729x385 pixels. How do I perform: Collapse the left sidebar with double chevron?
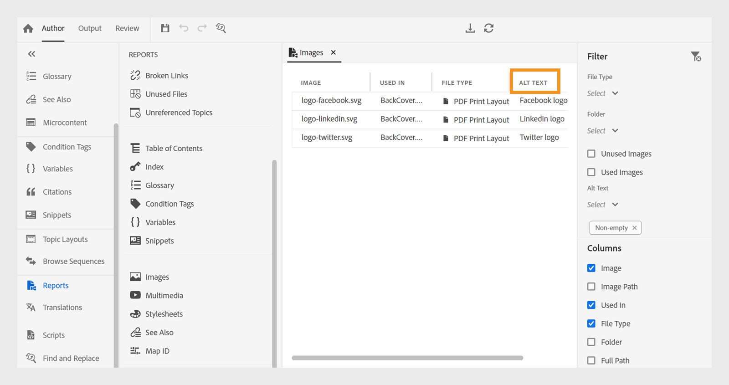coord(31,54)
